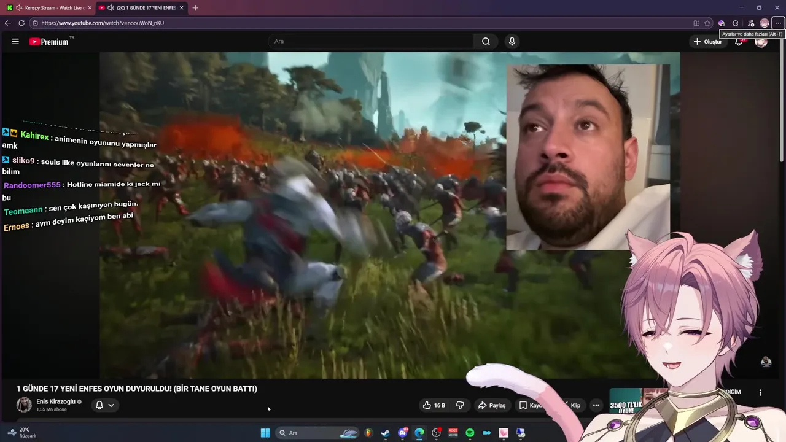This screenshot has height=442, width=786.
Task: Open a new browser tab
Action: click(x=195, y=8)
